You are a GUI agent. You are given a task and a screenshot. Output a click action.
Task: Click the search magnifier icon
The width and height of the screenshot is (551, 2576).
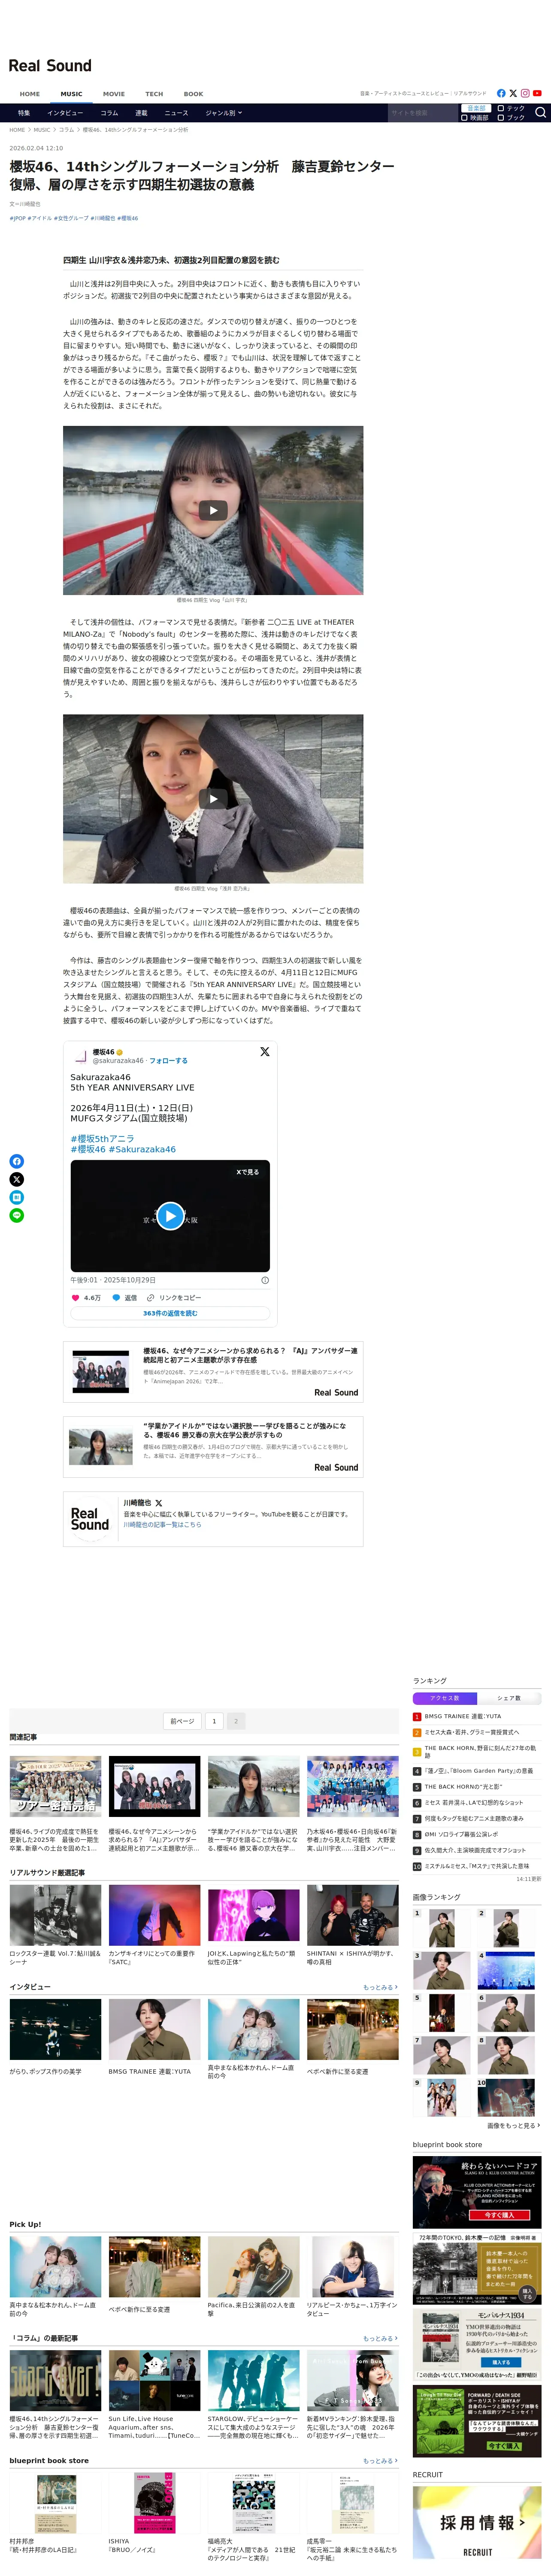tap(541, 113)
